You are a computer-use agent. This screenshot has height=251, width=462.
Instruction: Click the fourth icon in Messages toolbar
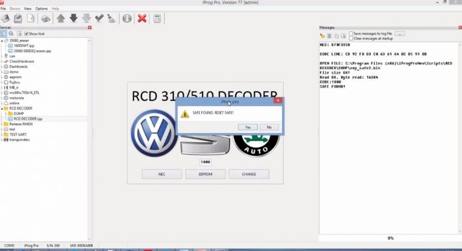tap(343, 36)
